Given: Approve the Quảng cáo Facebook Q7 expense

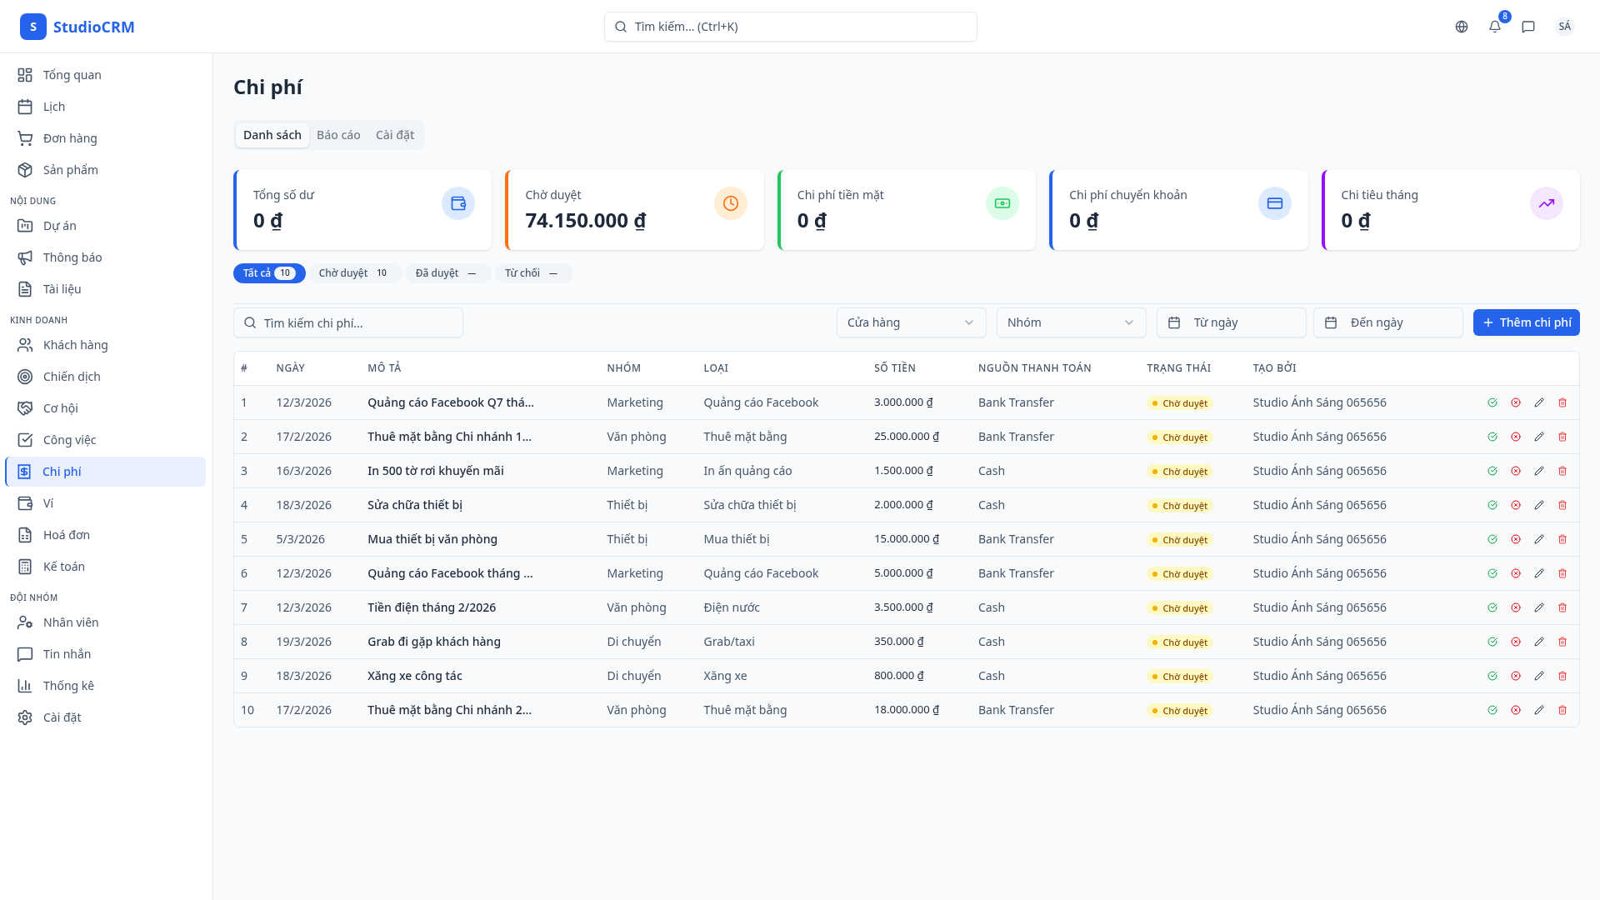Looking at the screenshot, I should coord(1492,402).
